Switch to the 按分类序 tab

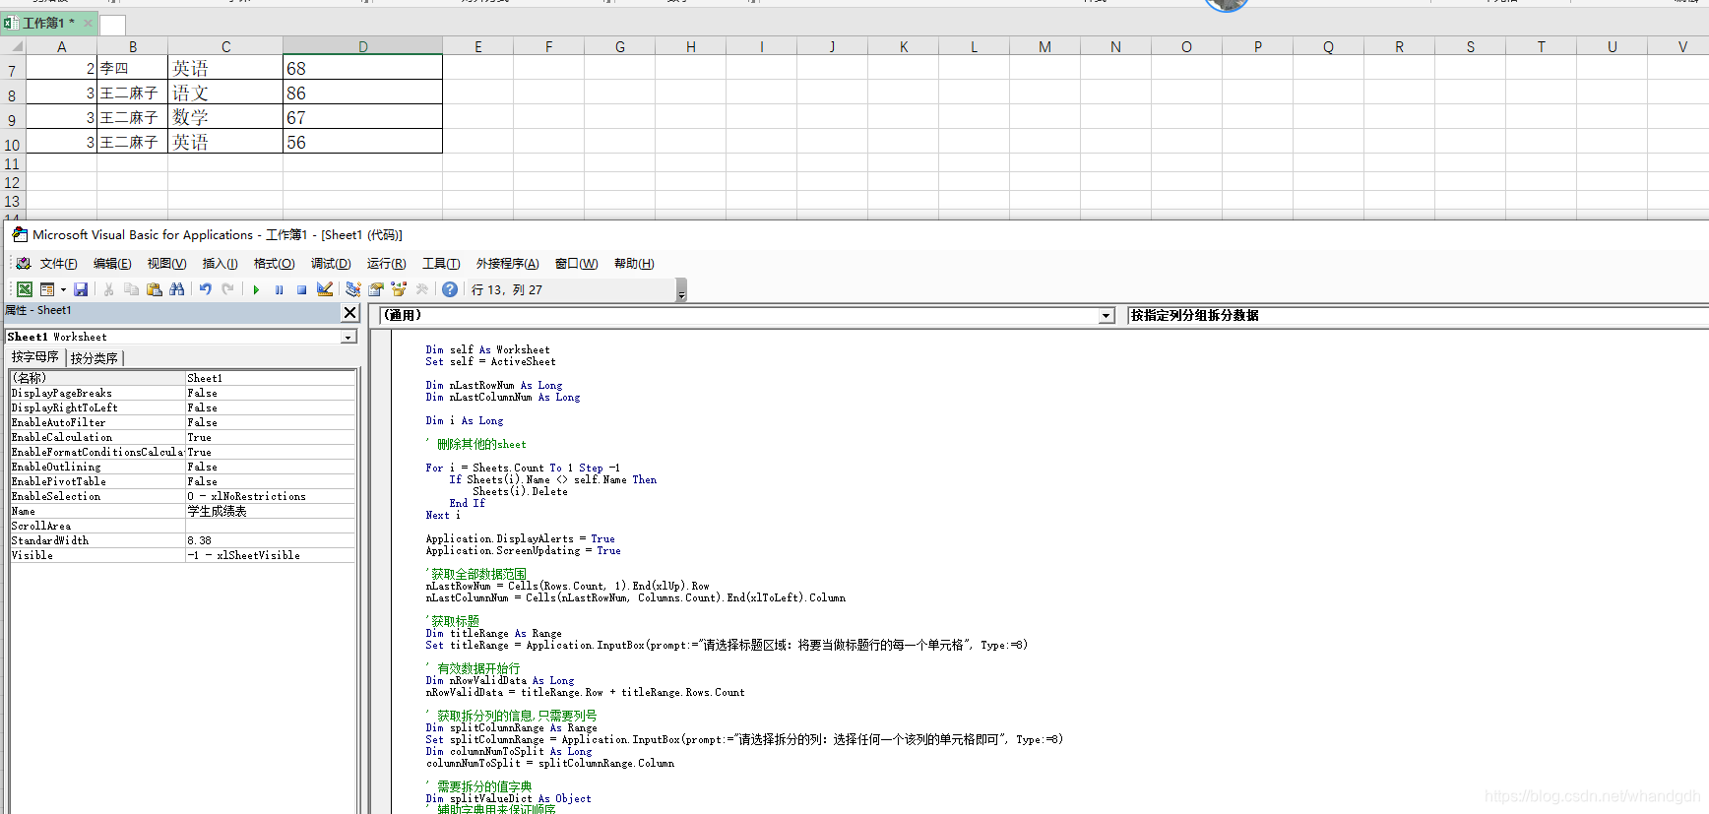pos(95,358)
